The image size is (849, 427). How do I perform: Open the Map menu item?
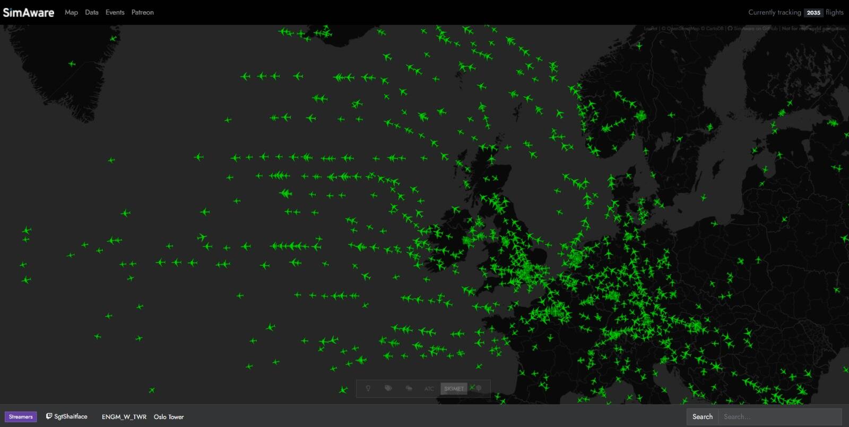[x=71, y=12]
